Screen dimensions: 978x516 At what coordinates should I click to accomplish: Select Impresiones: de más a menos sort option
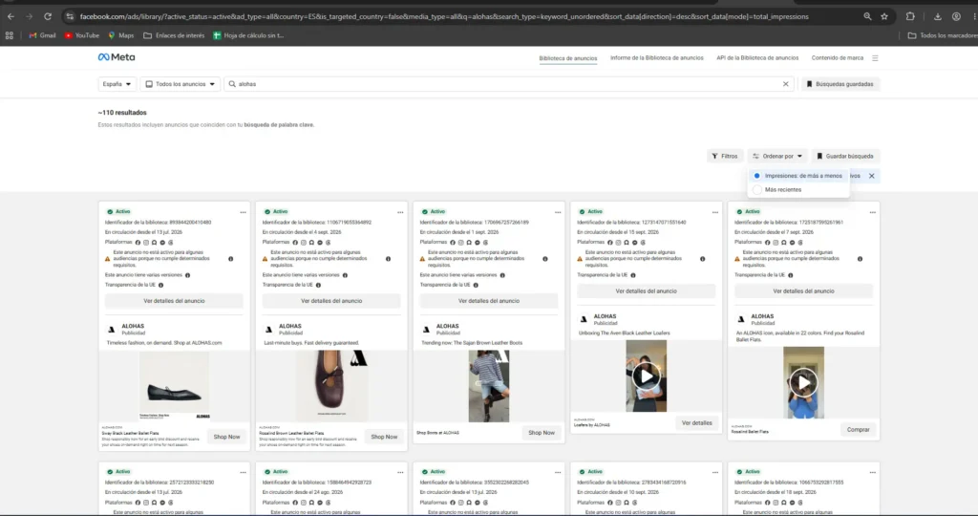798,176
